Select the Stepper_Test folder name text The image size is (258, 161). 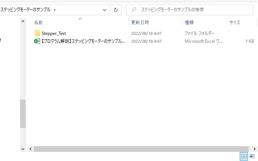click(54, 33)
